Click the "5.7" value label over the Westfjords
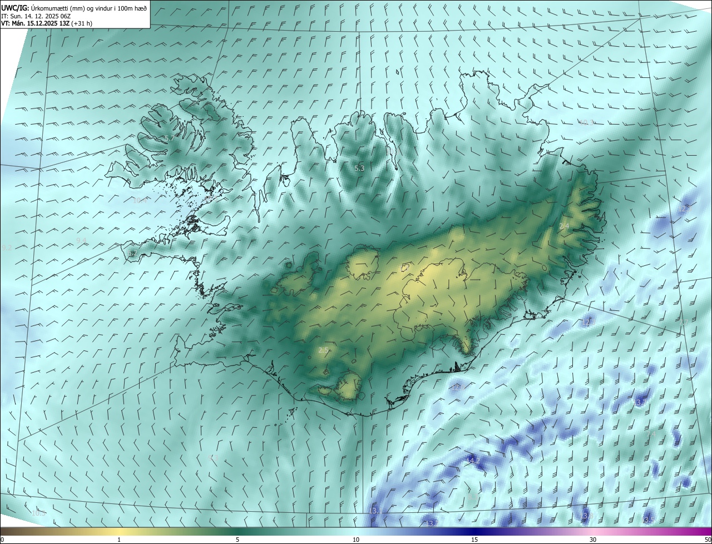Screen dimensions: 712x544 click(x=169, y=138)
